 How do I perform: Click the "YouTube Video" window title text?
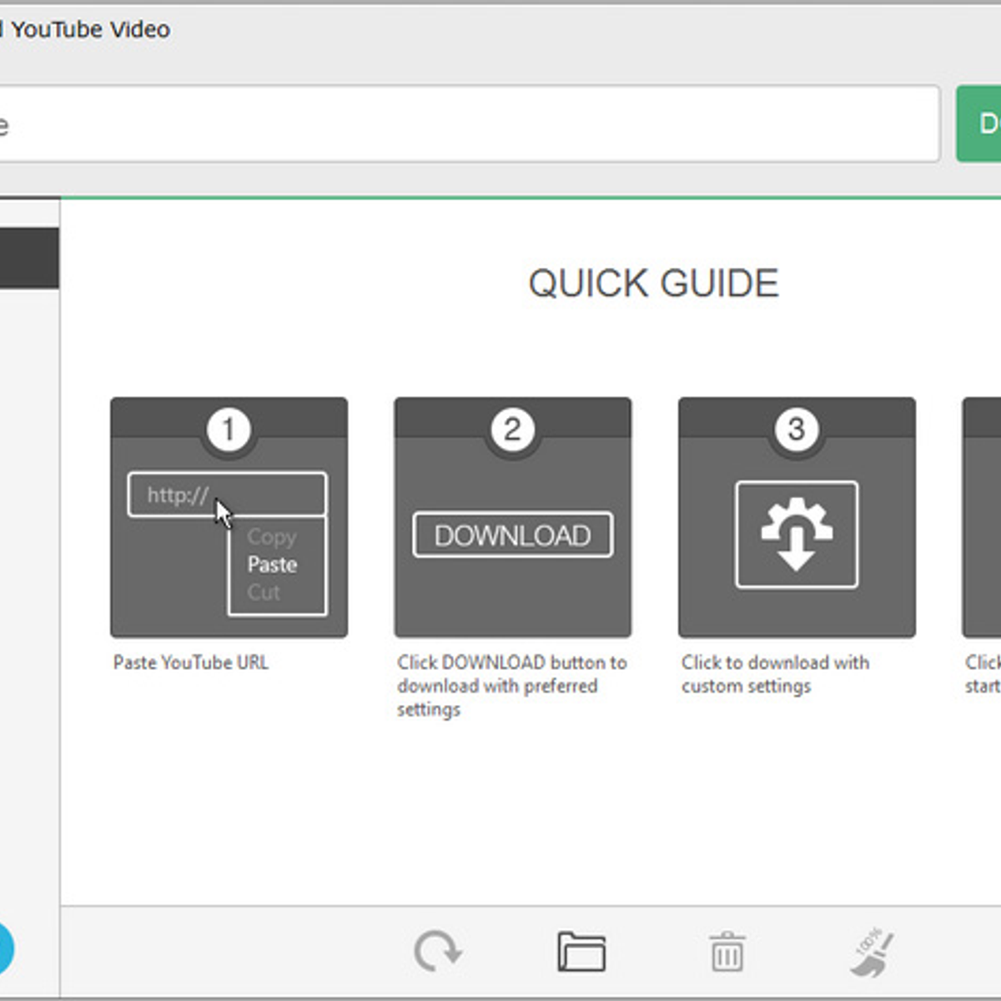[90, 29]
